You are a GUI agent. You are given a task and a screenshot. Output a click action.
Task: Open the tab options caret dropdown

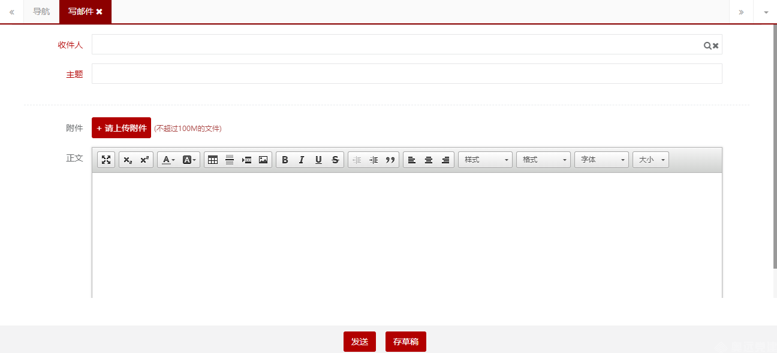pyautogui.click(x=766, y=12)
